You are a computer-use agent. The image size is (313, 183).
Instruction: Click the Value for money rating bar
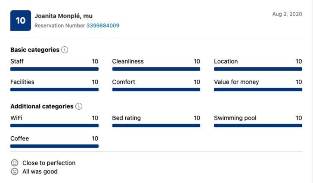(258, 90)
